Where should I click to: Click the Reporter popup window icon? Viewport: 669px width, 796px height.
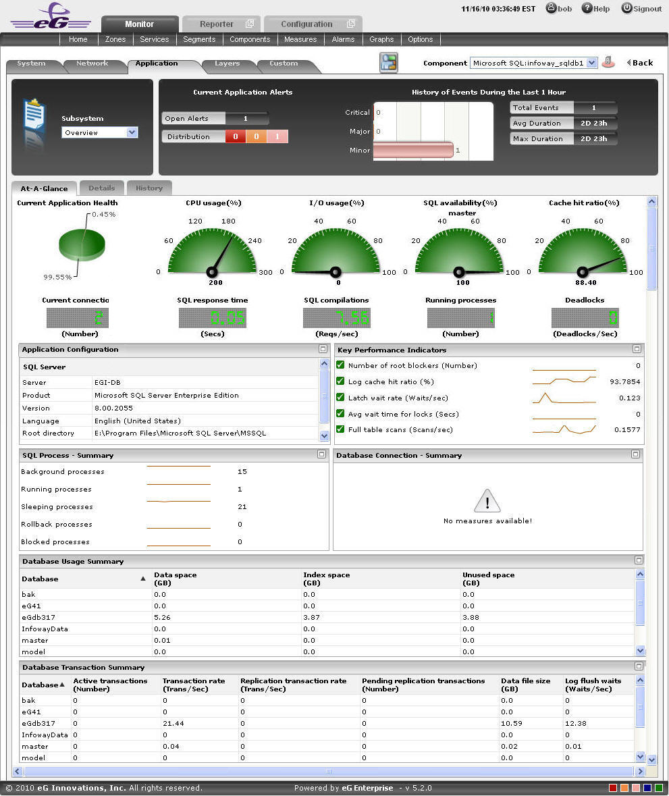(249, 24)
